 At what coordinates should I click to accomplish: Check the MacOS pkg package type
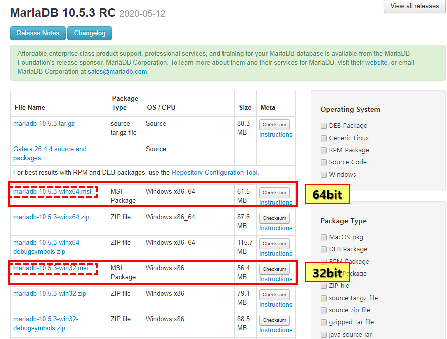pyautogui.click(x=324, y=237)
